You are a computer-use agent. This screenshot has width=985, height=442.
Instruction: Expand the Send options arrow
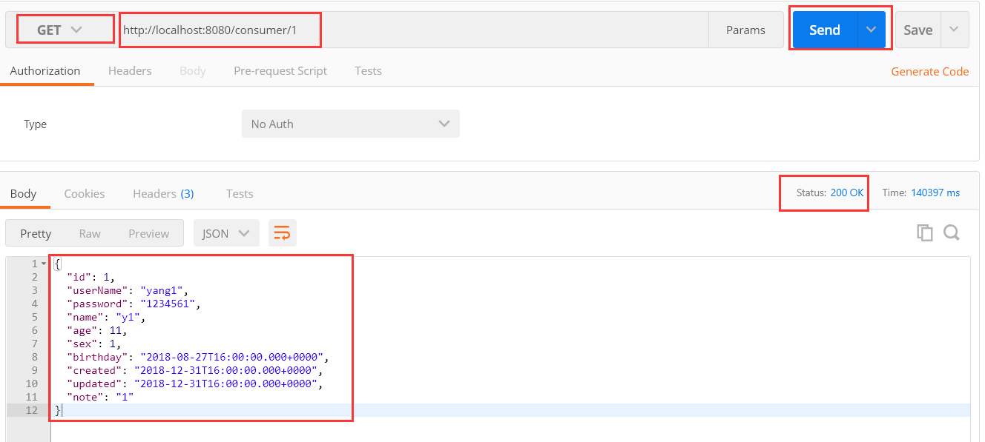click(x=872, y=30)
